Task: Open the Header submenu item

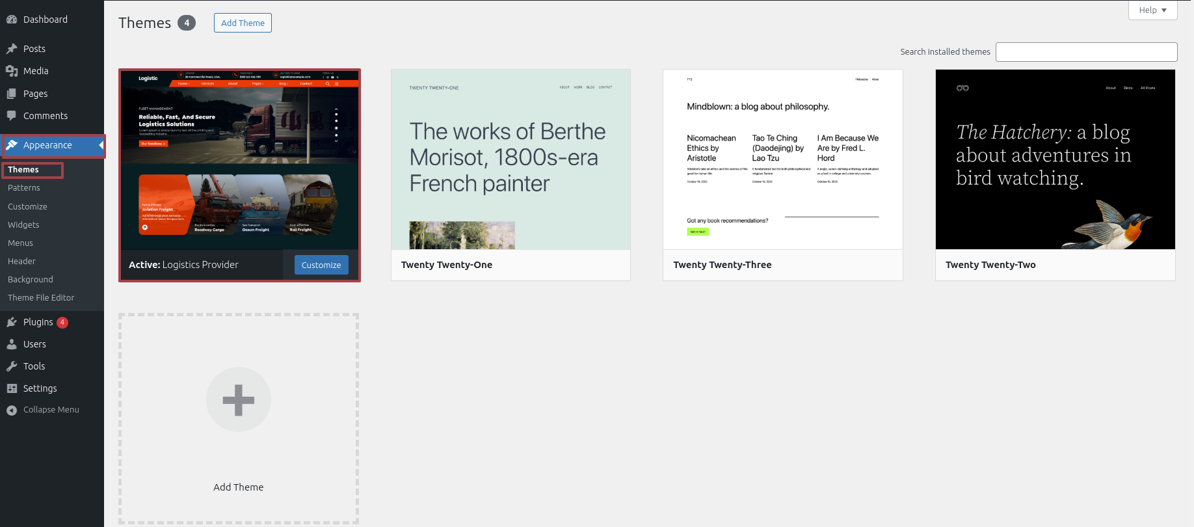Action: coord(21,261)
